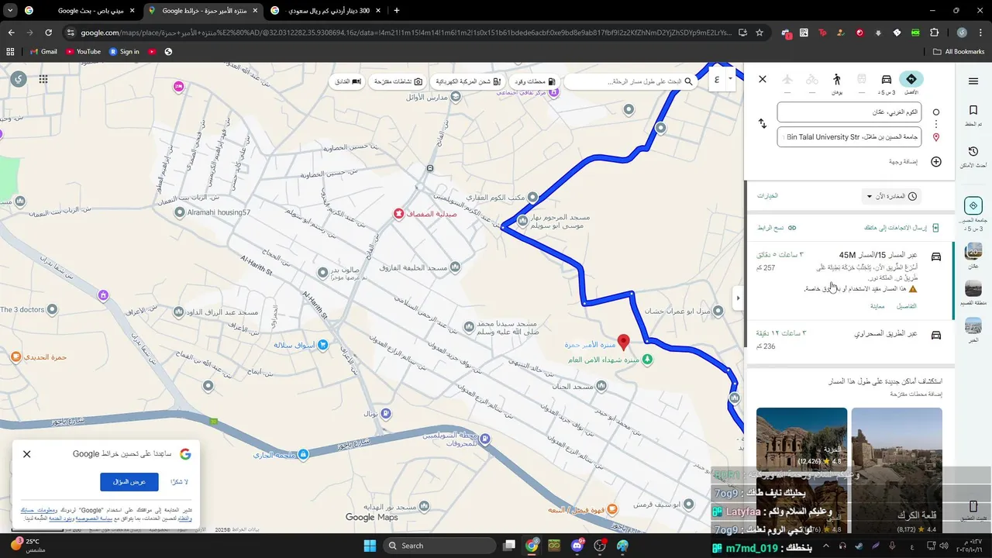Click the starting point field الكوم الغربي
The image size is (992, 558).
point(849,112)
